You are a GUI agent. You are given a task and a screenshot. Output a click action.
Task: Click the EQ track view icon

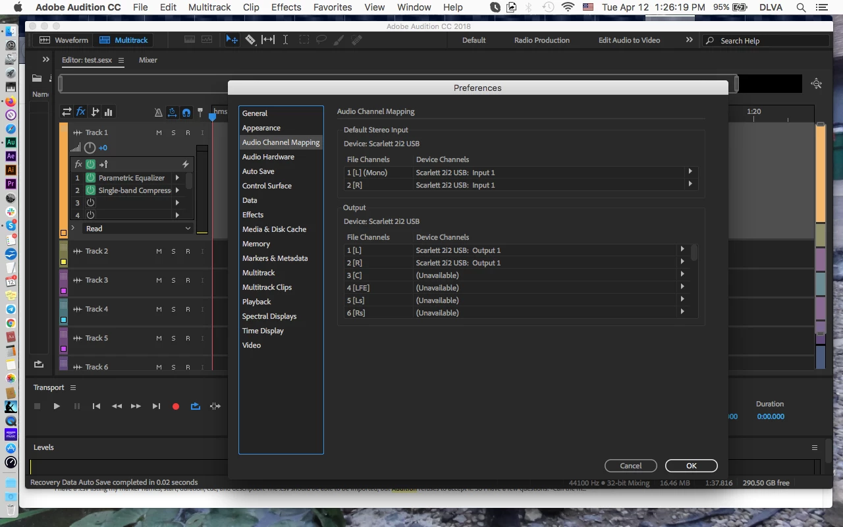108,112
